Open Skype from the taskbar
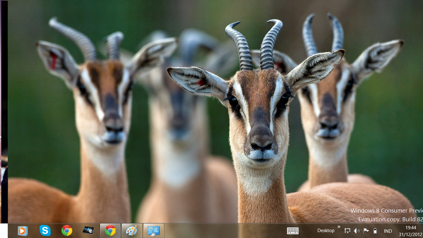 45,231
